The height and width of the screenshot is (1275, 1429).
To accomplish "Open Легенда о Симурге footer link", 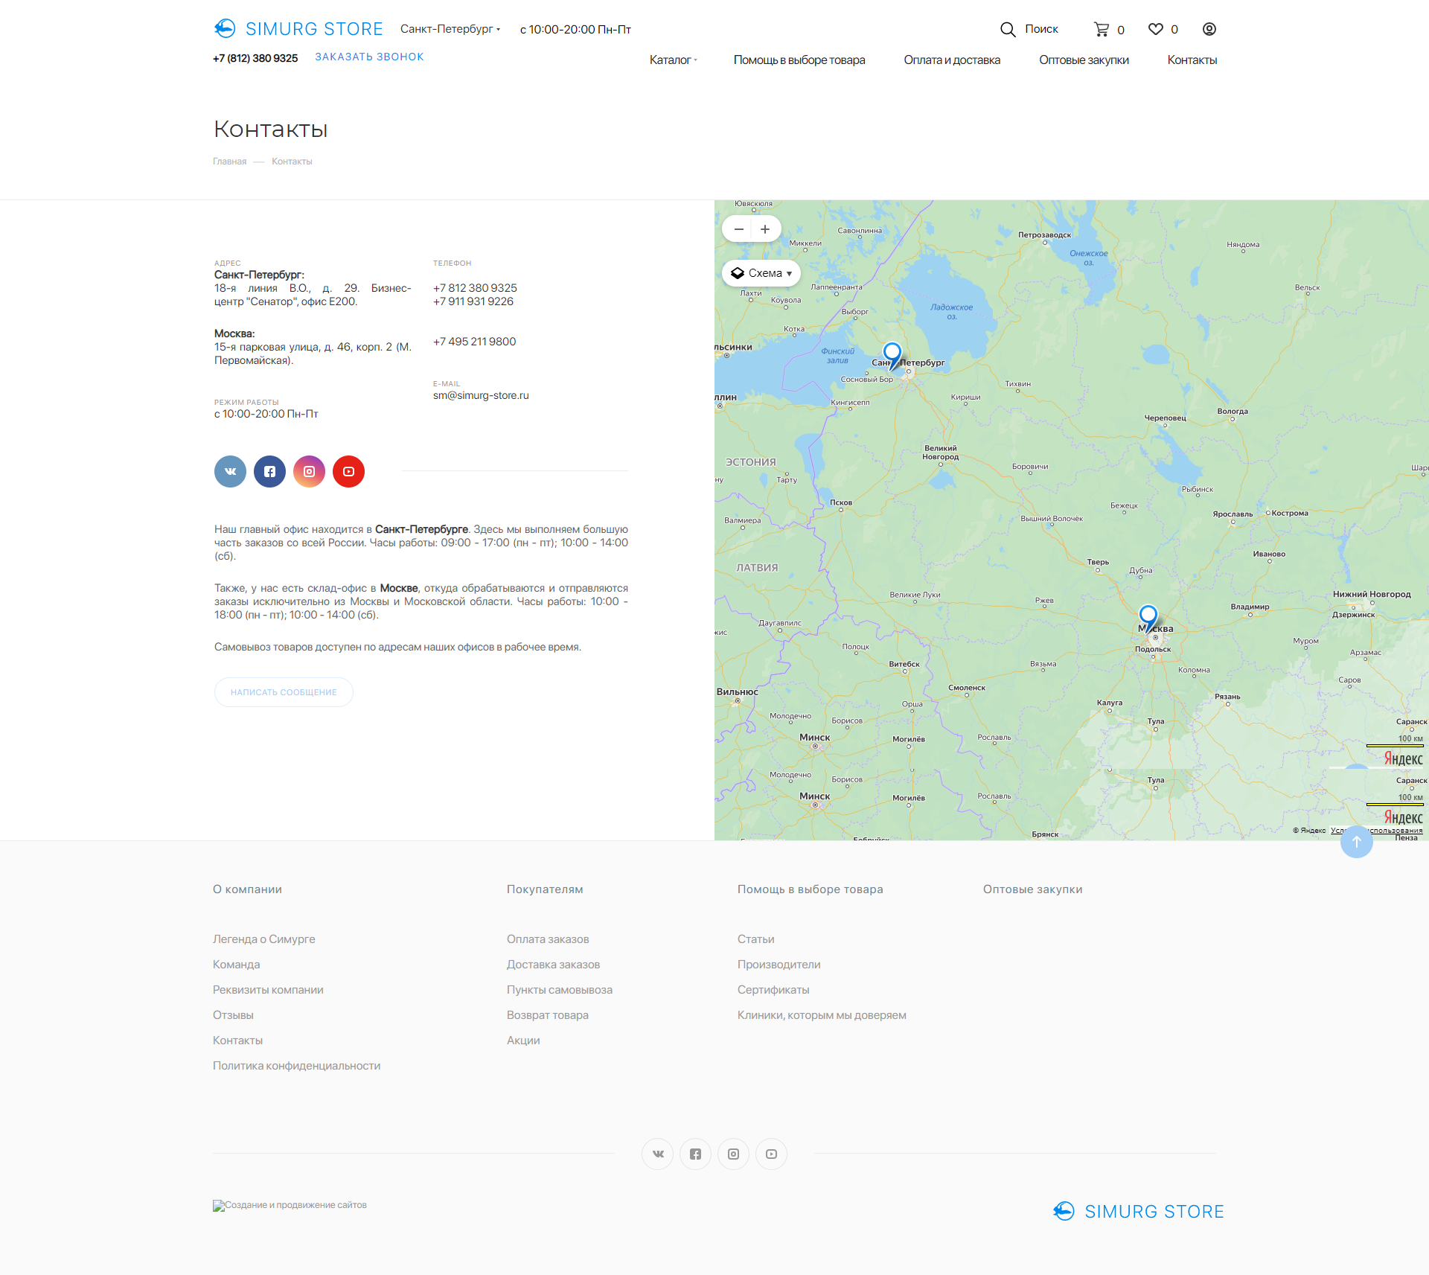I will [264, 939].
